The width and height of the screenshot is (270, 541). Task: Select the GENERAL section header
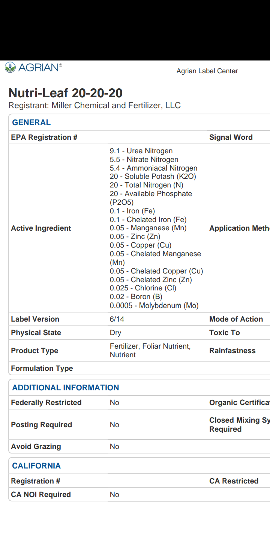click(31, 122)
